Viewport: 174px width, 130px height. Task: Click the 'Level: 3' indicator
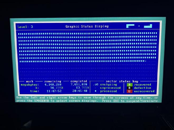(x=25, y=27)
